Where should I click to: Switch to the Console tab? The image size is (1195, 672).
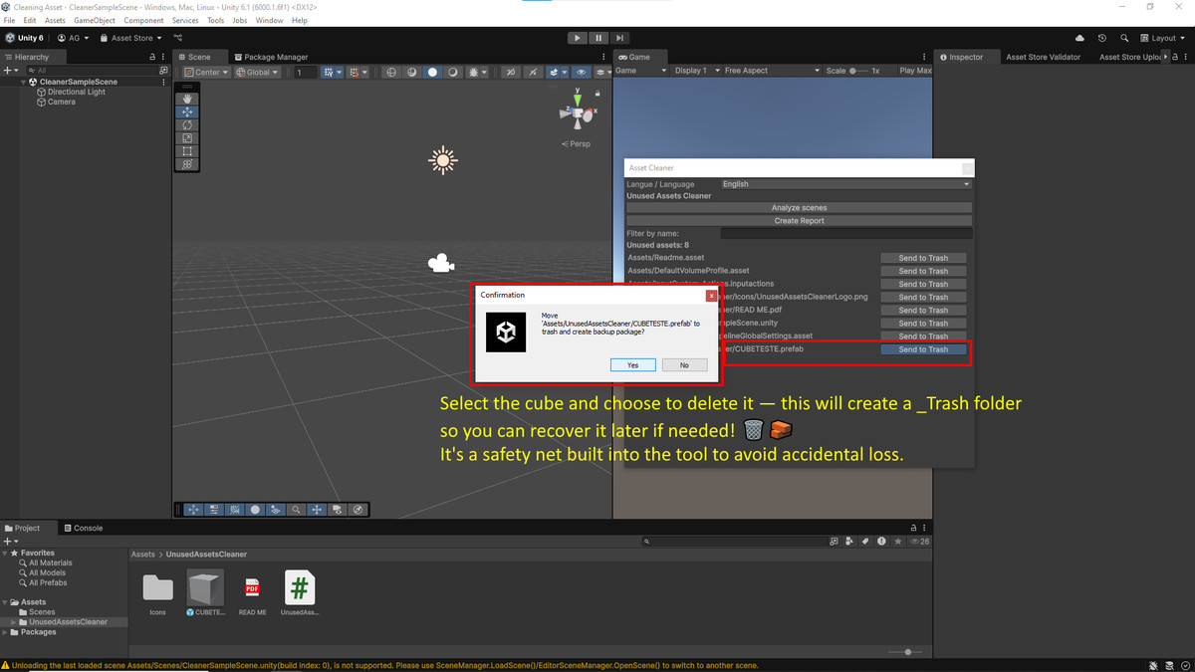click(x=83, y=528)
